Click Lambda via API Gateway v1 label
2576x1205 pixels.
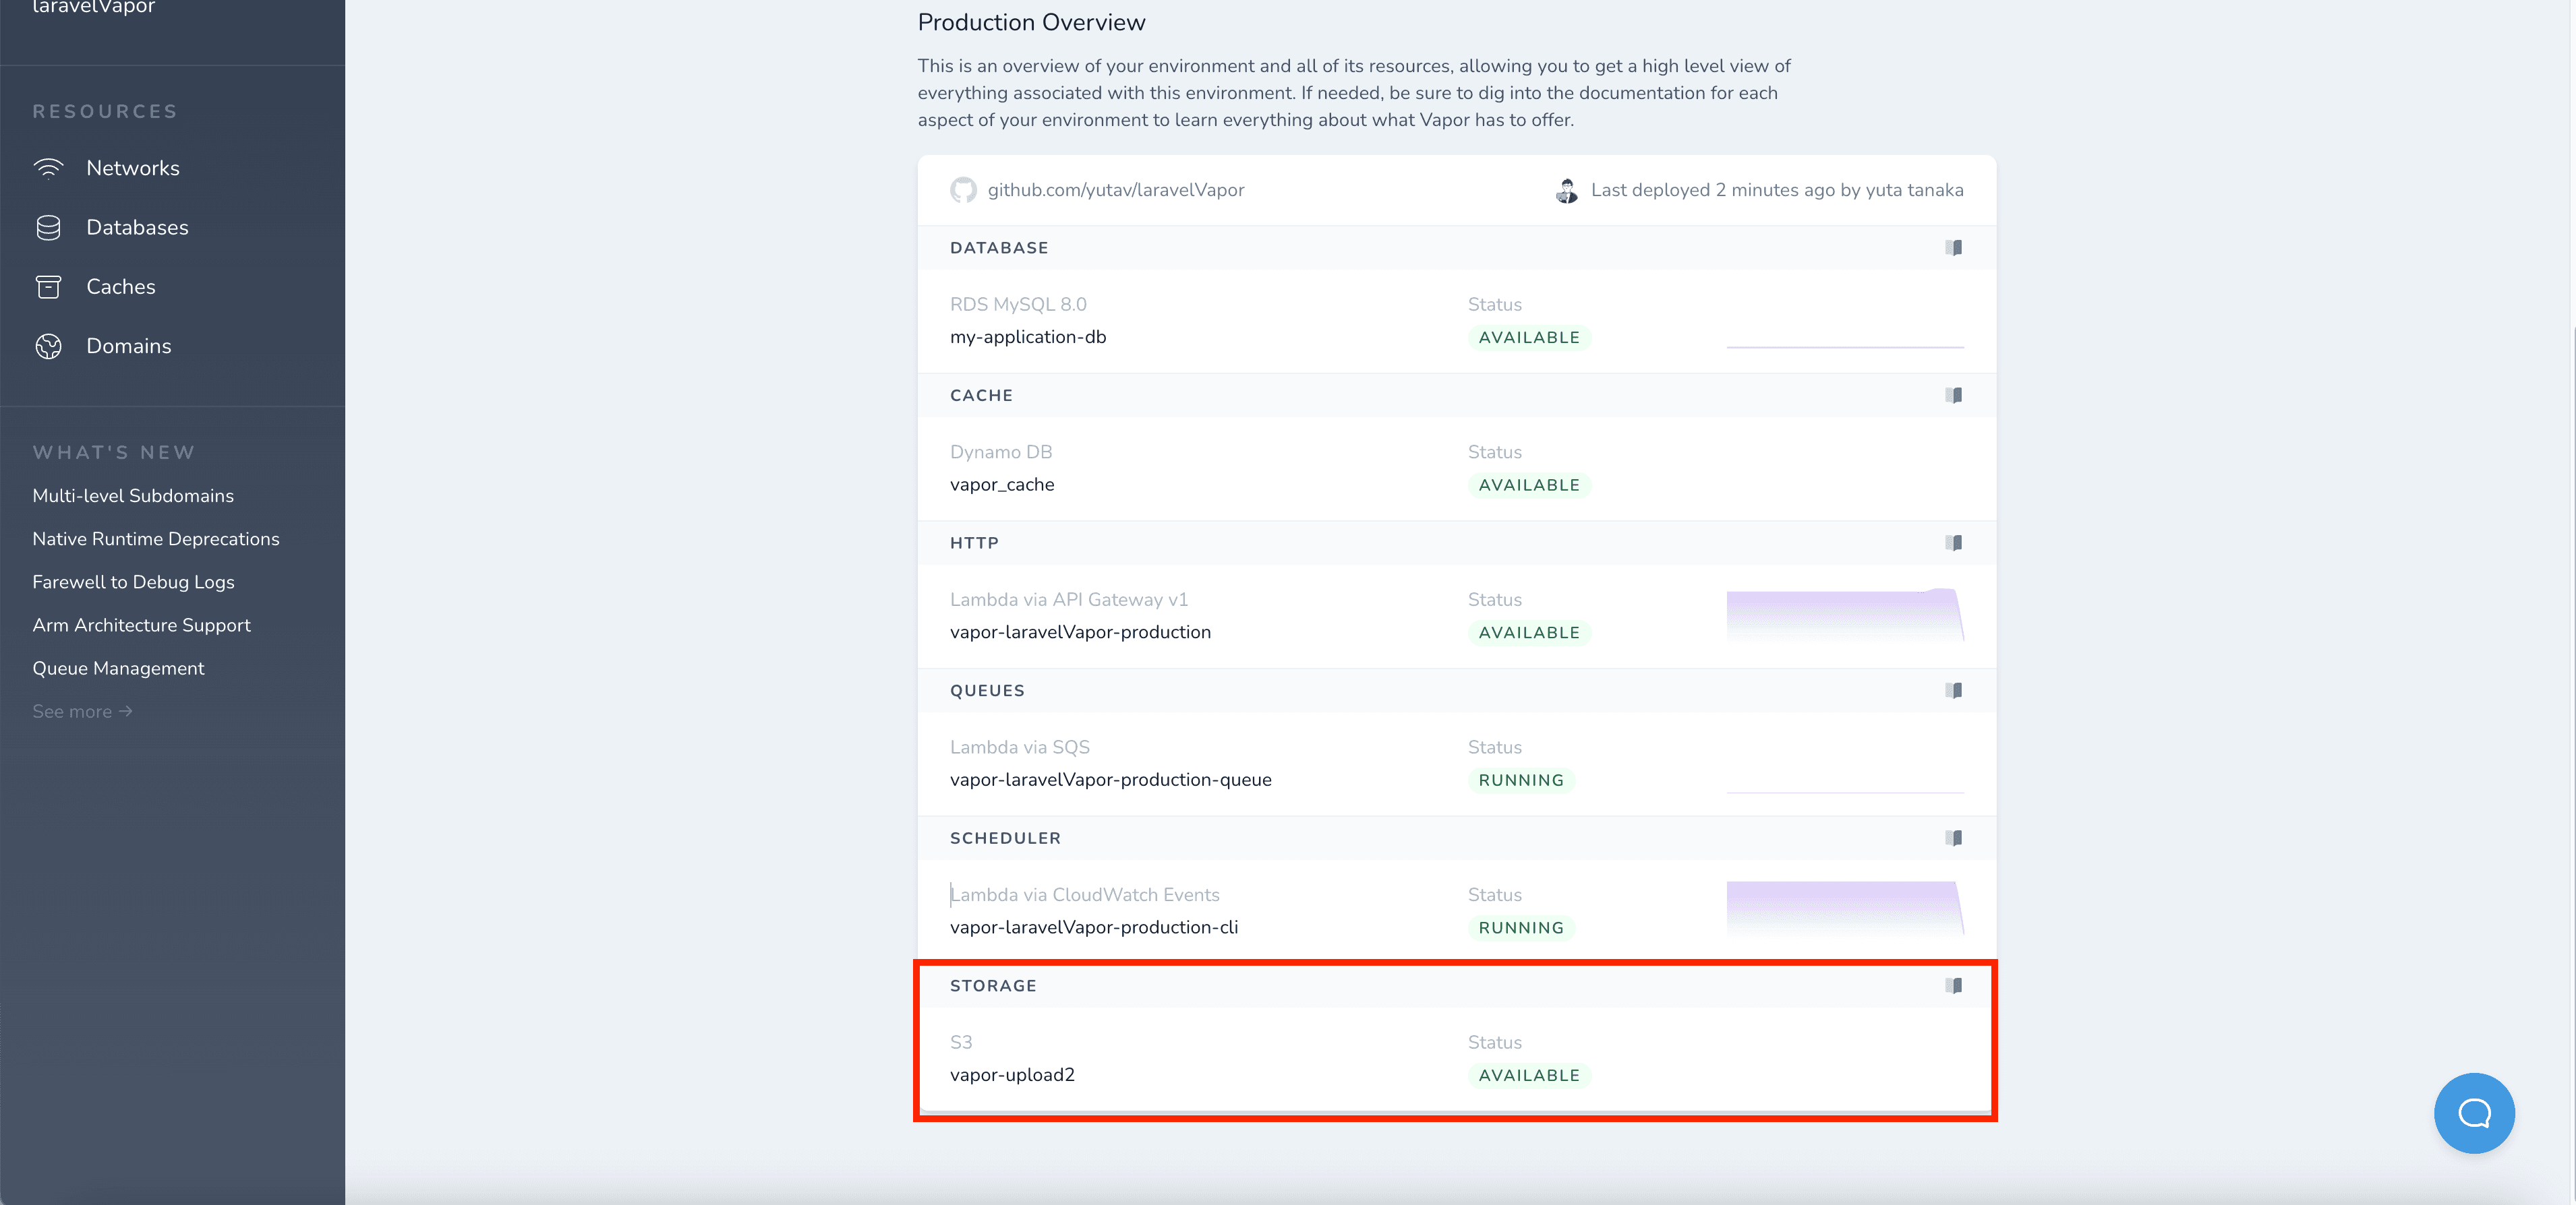click(x=1069, y=600)
